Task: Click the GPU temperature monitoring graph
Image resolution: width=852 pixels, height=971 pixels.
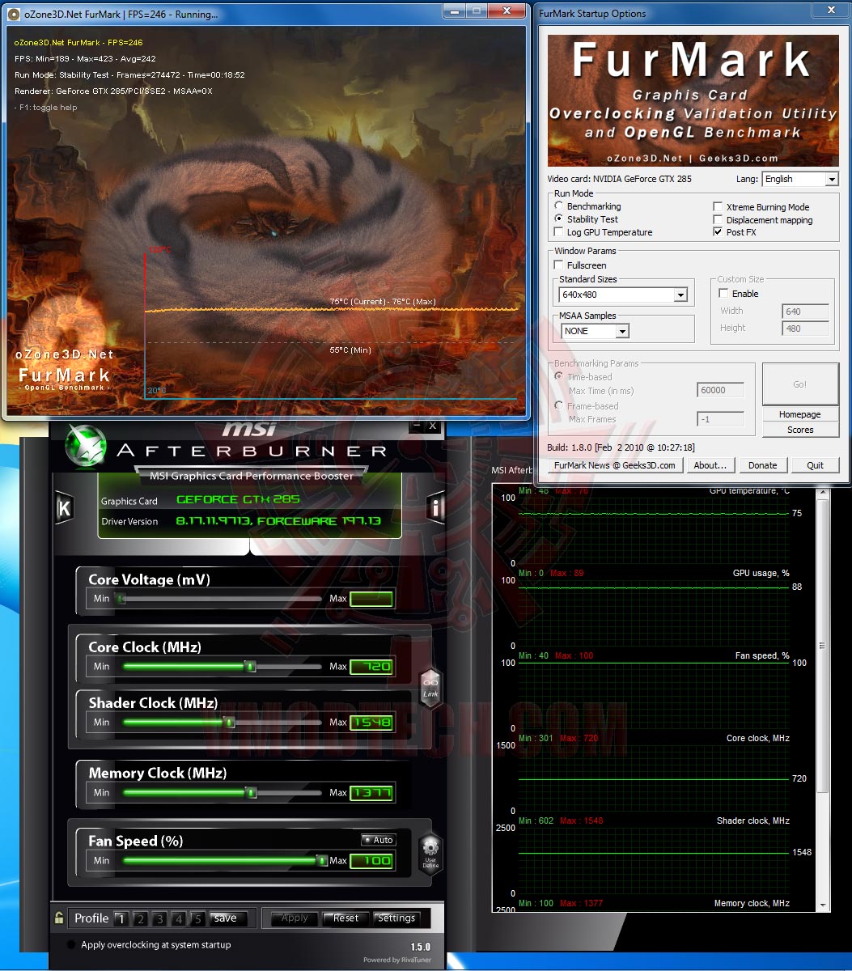Action: 654,526
